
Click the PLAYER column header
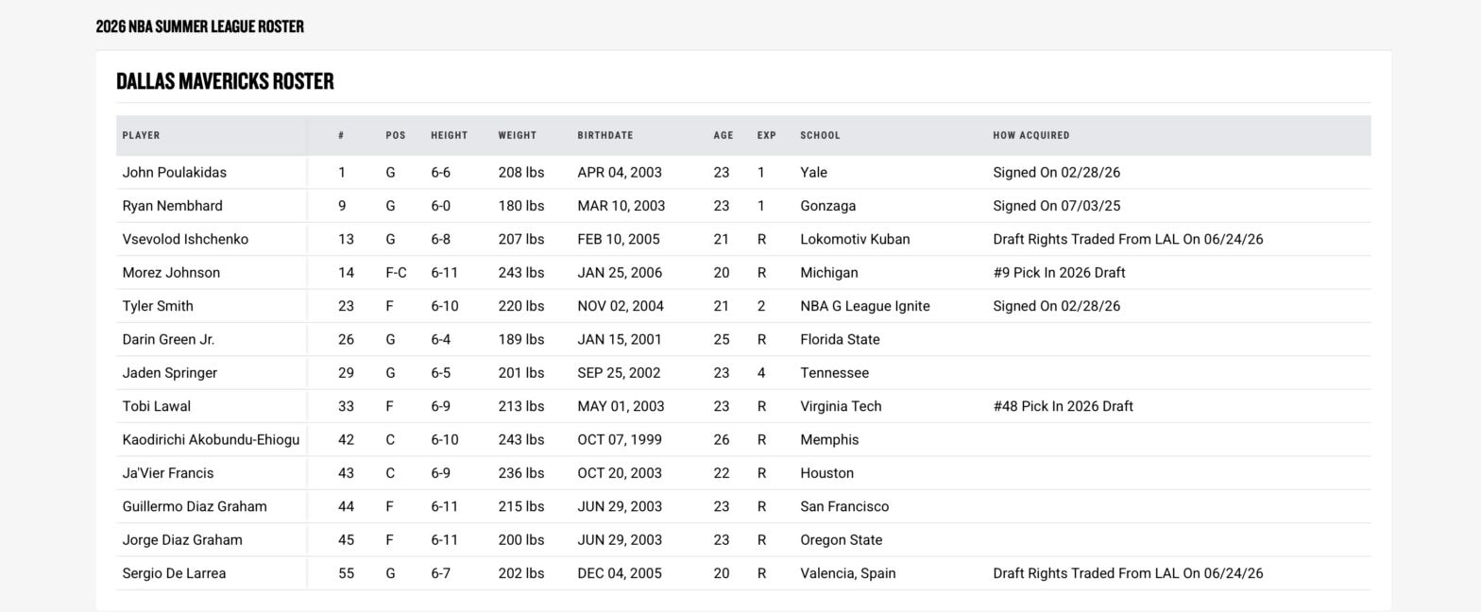coord(141,135)
